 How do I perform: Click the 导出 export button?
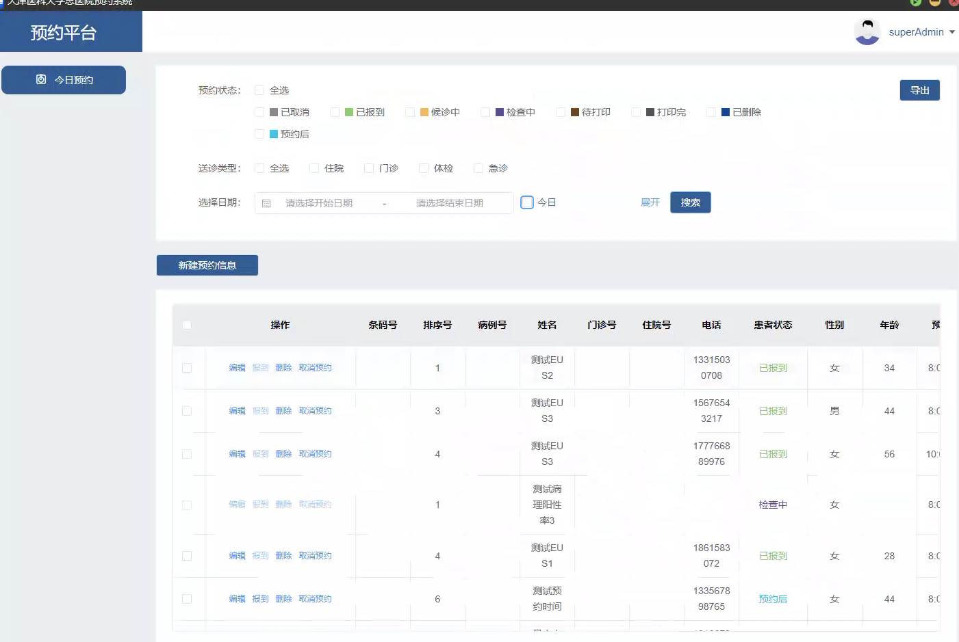(920, 90)
